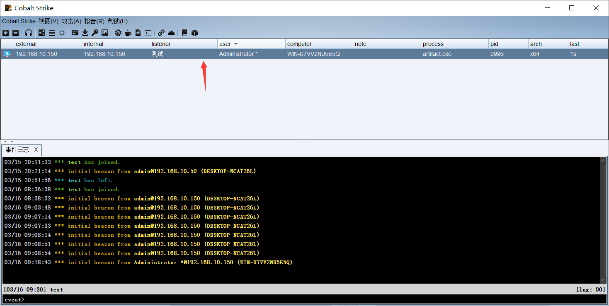
Task: Switch to the Session Table view icon
Action: tap(52, 33)
